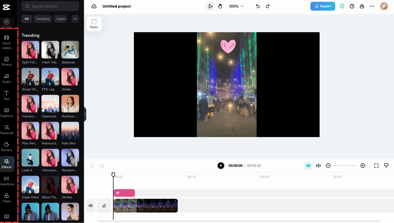Click the timeline zoom slider
Screen dimensions: 394x223
click(x=345, y=166)
